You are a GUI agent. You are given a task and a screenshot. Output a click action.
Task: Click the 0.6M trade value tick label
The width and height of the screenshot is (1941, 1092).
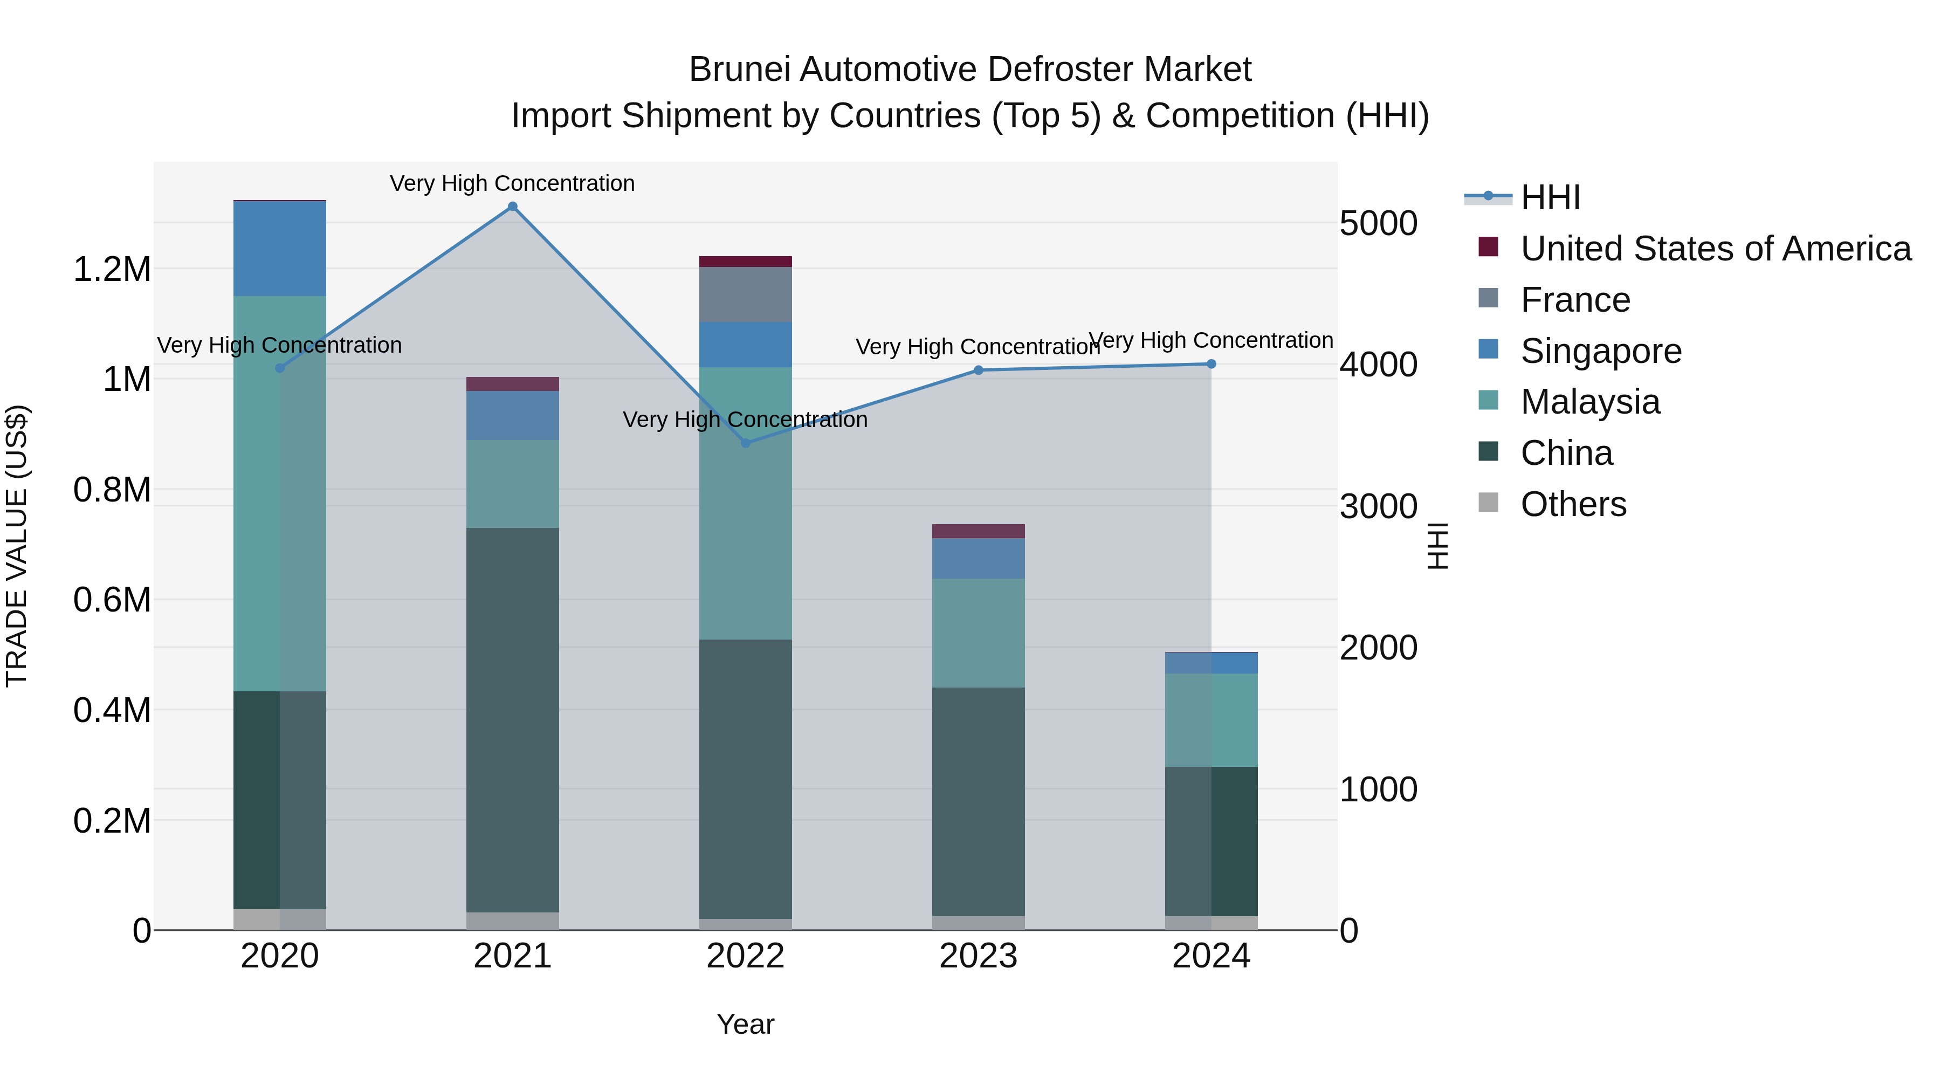click(x=112, y=600)
